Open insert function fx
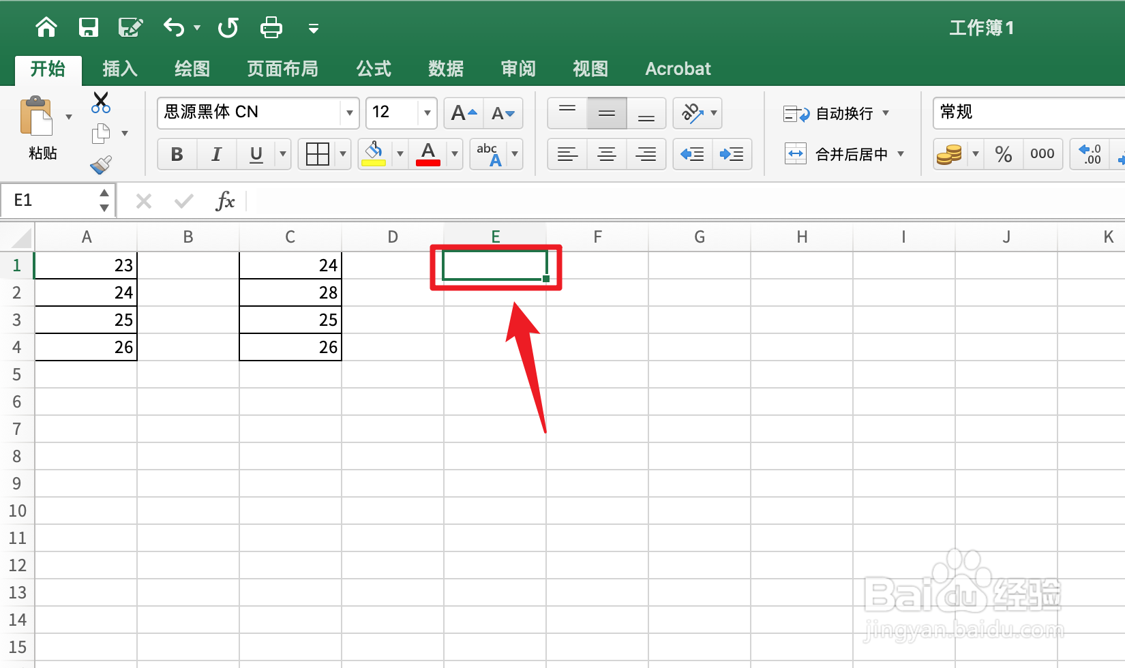 tap(225, 200)
